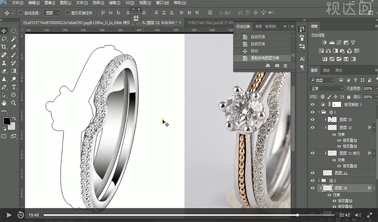The width and height of the screenshot is (378, 222).
Task: Select the Lasso tool
Action: coord(4,39)
